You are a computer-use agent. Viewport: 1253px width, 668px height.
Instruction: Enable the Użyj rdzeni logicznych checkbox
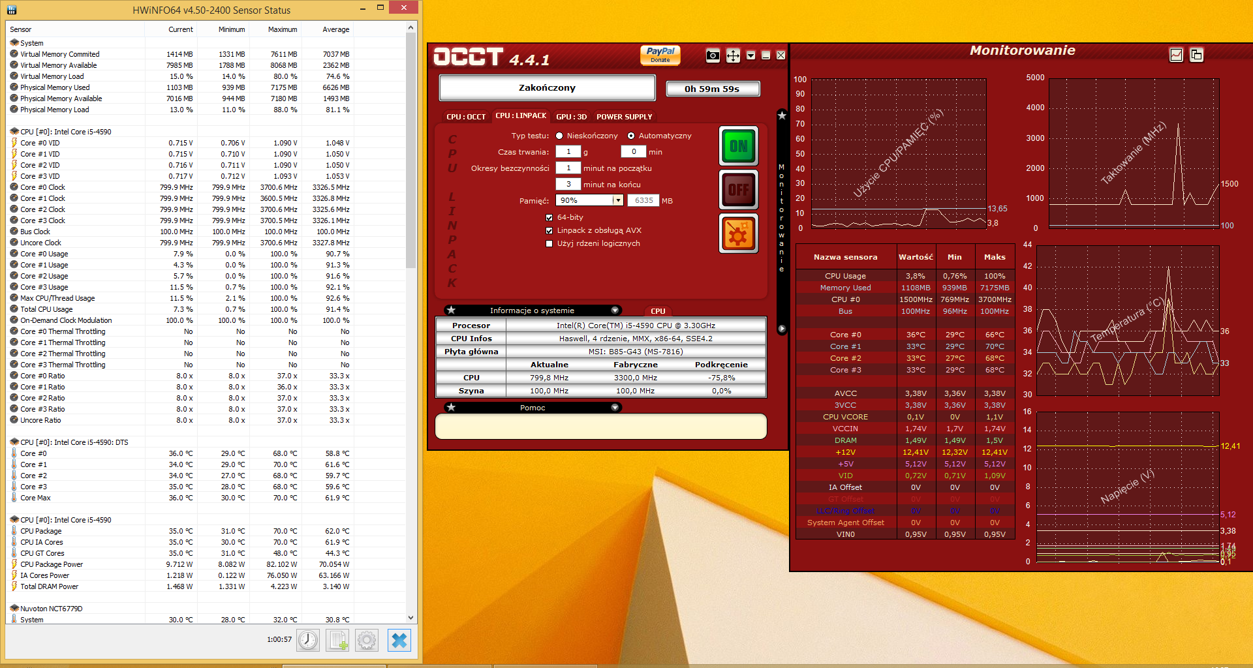pyautogui.click(x=549, y=243)
